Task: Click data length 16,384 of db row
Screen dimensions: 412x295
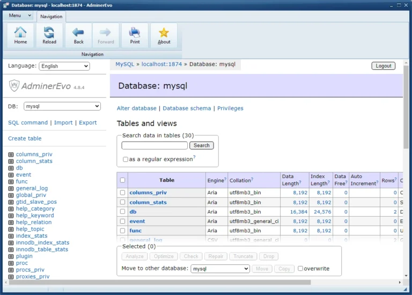Action: [299, 212]
